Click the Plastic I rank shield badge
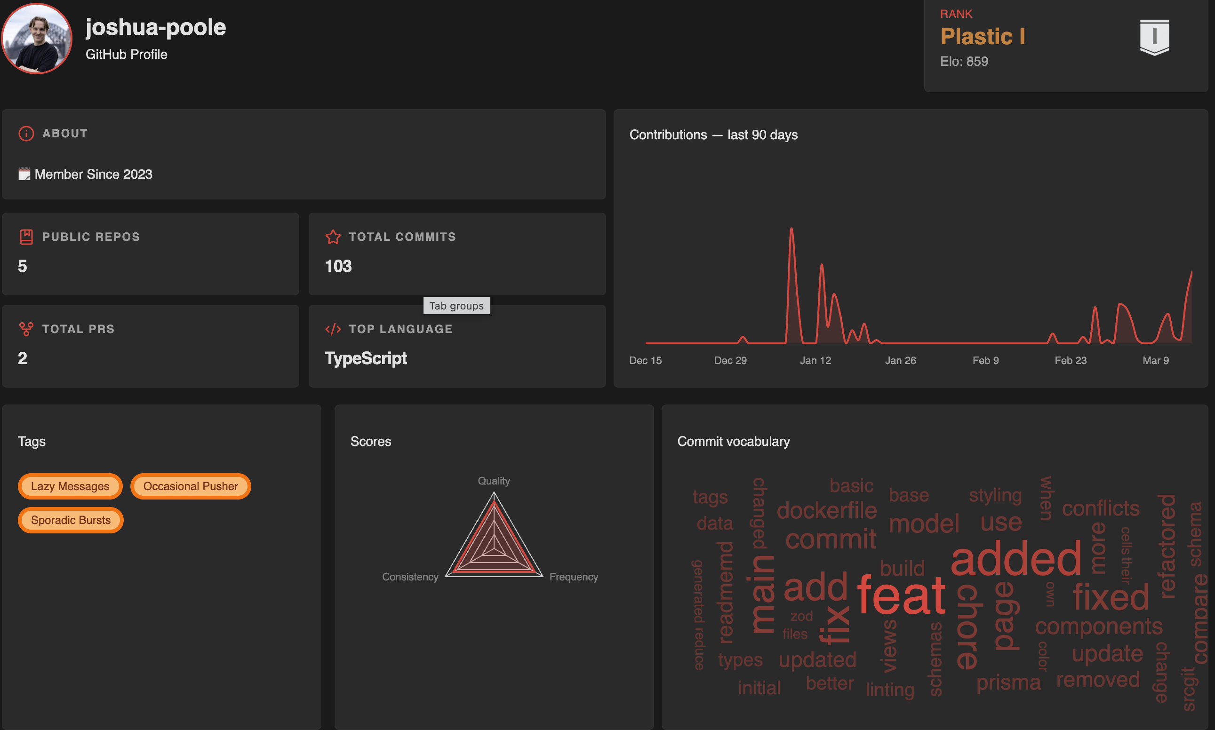This screenshot has width=1215, height=730. click(1154, 37)
